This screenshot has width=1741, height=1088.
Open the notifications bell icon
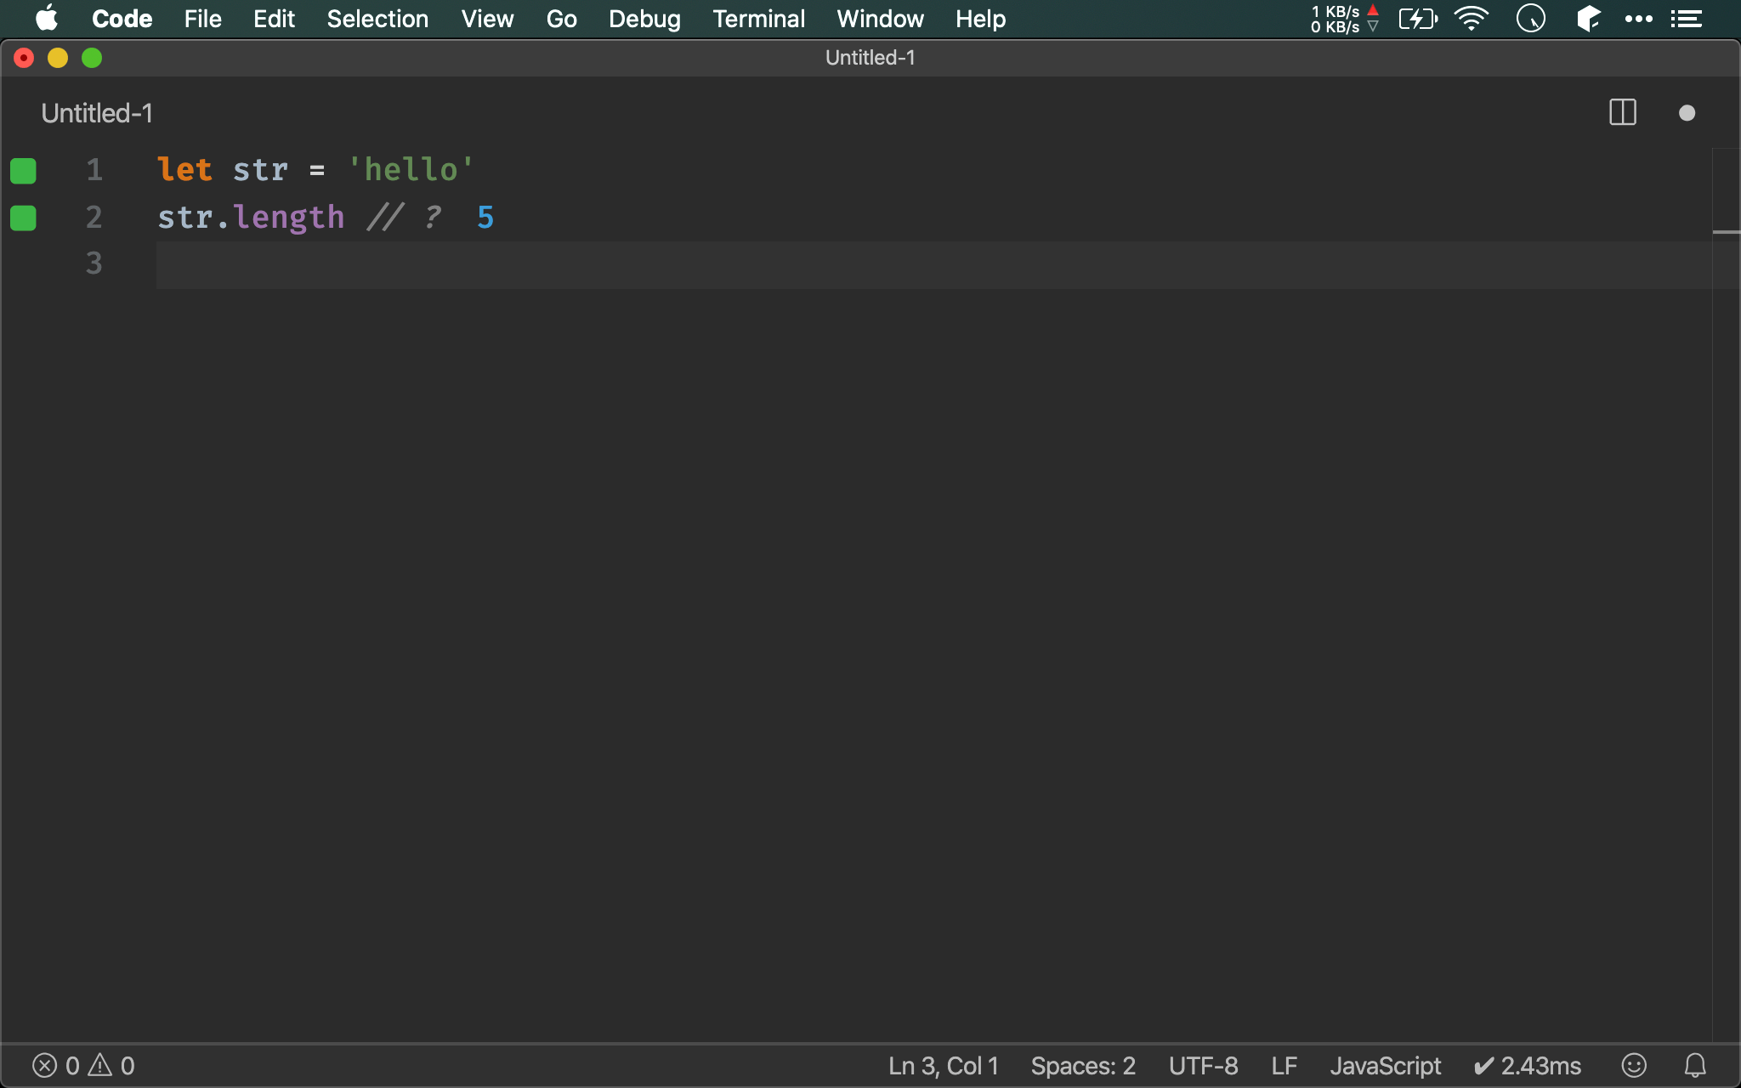(1695, 1065)
